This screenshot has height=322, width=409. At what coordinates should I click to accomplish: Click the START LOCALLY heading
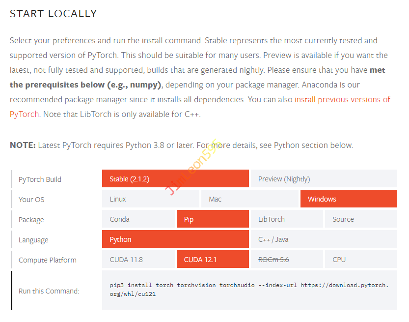tap(54, 14)
